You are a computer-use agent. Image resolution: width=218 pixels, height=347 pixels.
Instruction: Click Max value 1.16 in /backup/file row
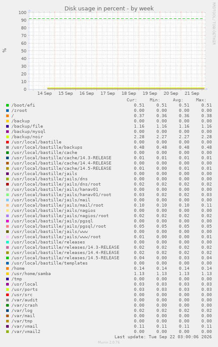point(207,126)
